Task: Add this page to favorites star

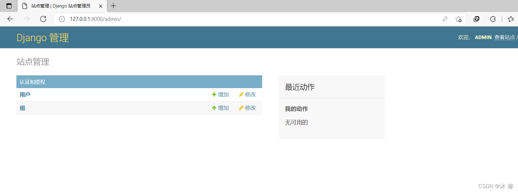Action: tap(458, 19)
